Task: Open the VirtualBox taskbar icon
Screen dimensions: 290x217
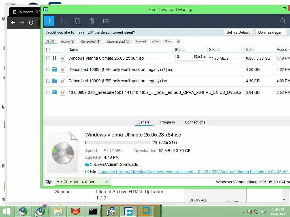Action: 145,211
